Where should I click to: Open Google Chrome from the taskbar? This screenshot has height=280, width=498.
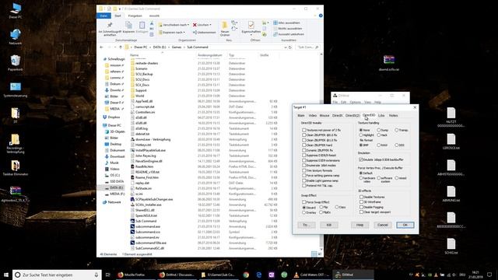[246, 275]
